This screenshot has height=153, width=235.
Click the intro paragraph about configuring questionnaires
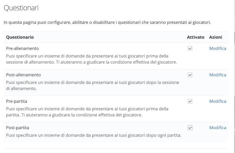point(107,22)
